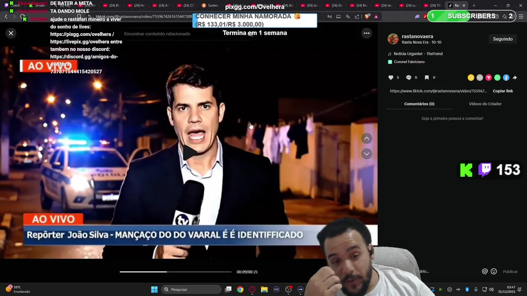Viewport: 527px width, 296px height.
Task: Go to next video with down chevron
Action: (366, 154)
